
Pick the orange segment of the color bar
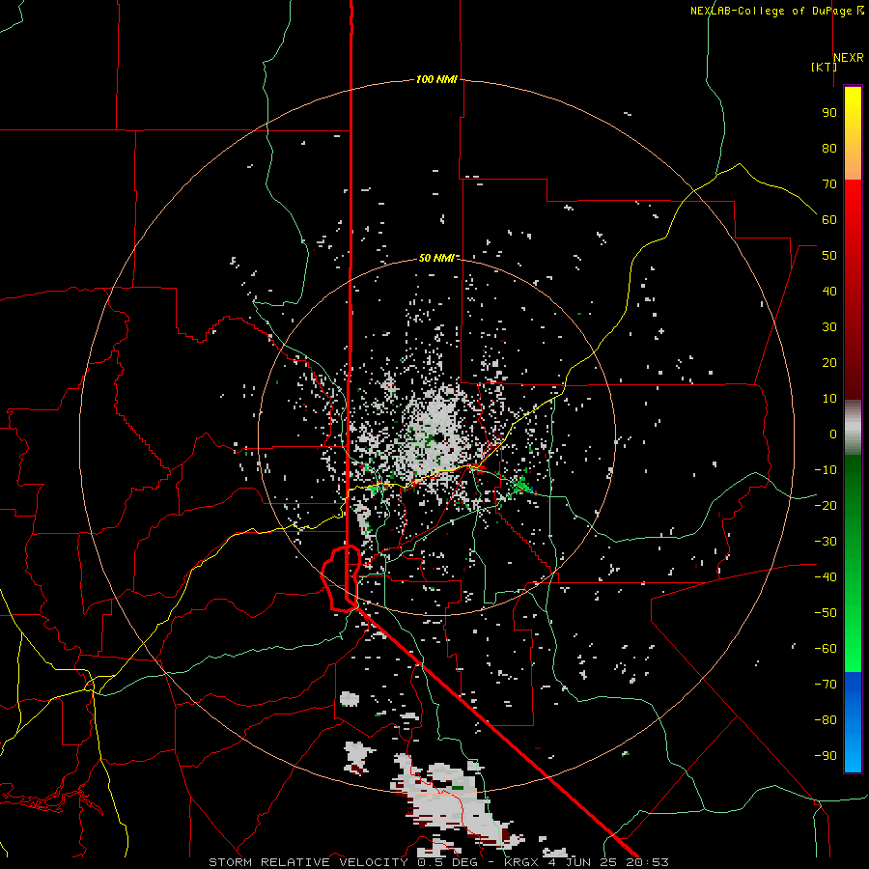click(x=853, y=163)
